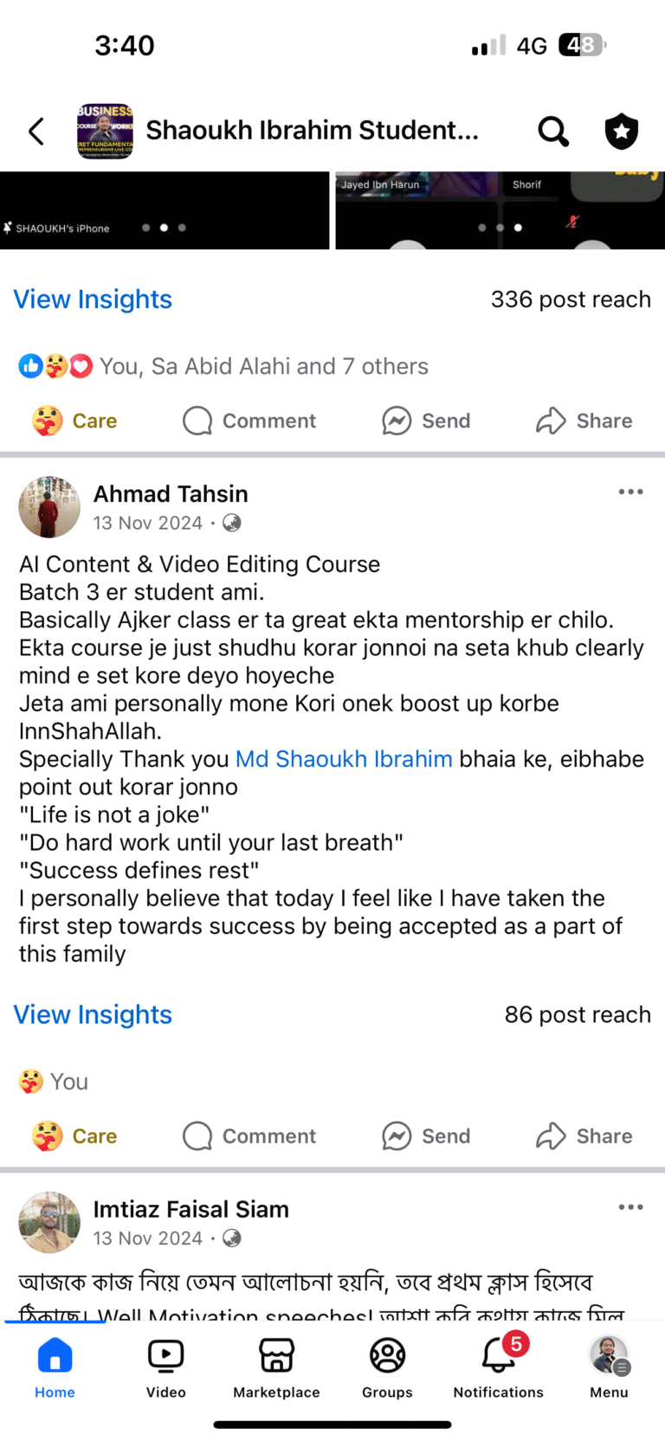Viewport: 665px width, 1441px height.
Task: Send Ahmad Tahsin's post via Messenger
Action: [x=427, y=1135]
